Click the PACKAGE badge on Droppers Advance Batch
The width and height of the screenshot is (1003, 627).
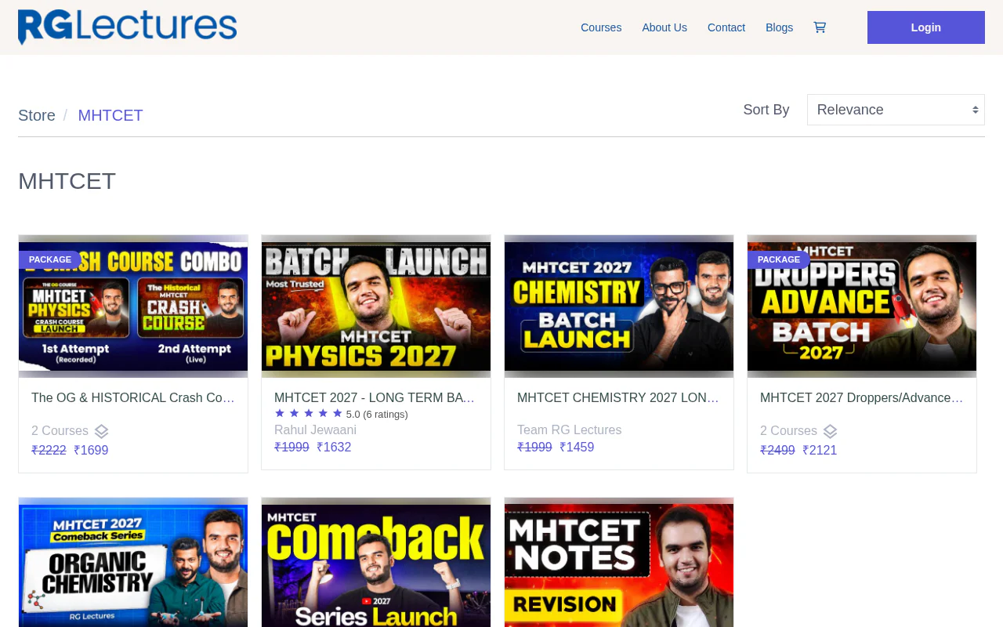pyautogui.click(x=779, y=259)
